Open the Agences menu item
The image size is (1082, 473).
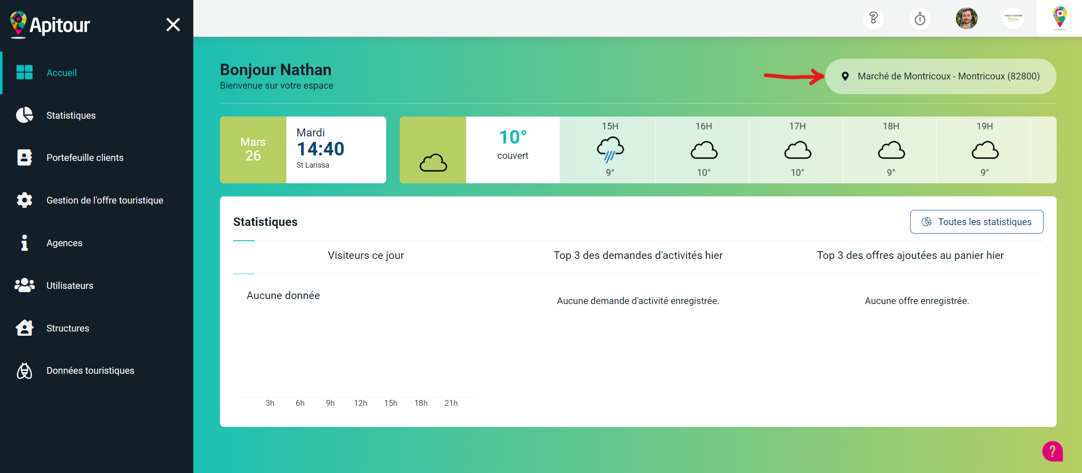click(64, 243)
